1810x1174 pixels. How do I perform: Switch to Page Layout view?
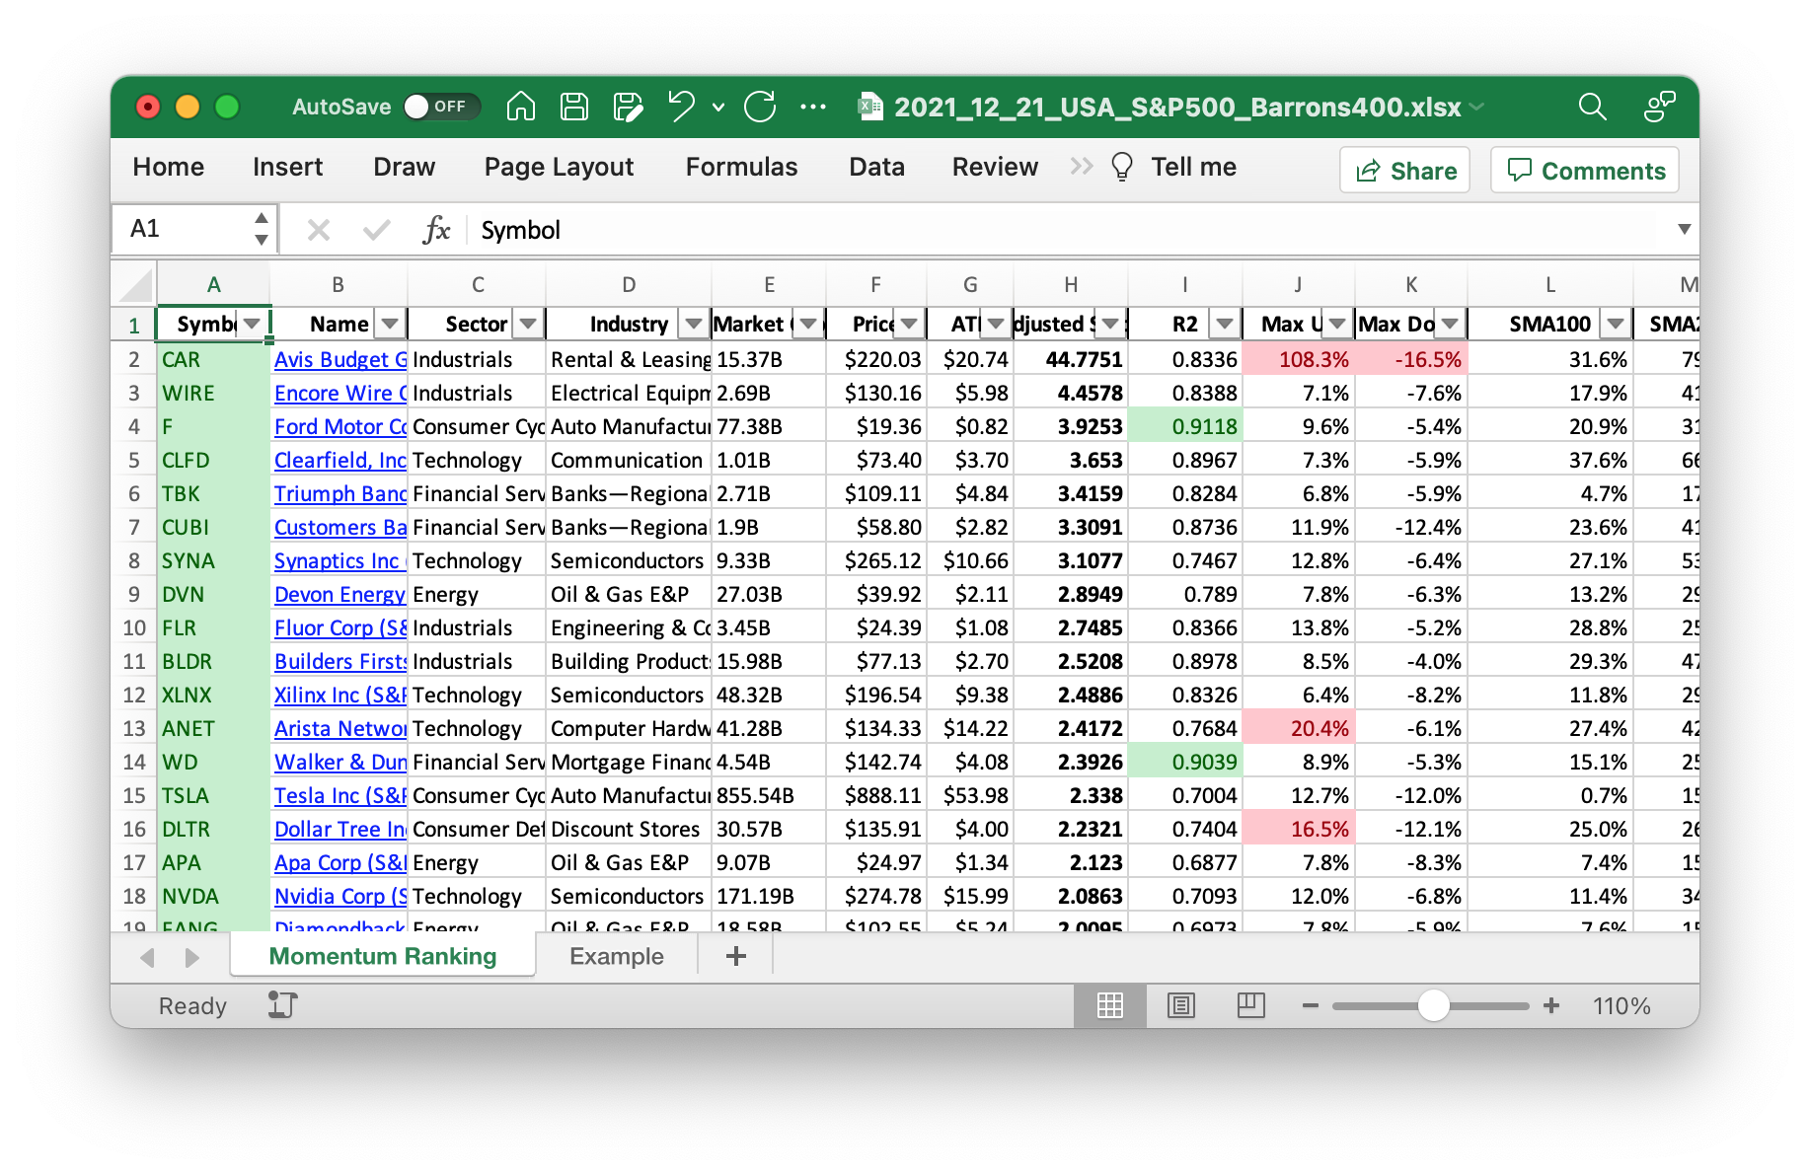(x=1180, y=1005)
